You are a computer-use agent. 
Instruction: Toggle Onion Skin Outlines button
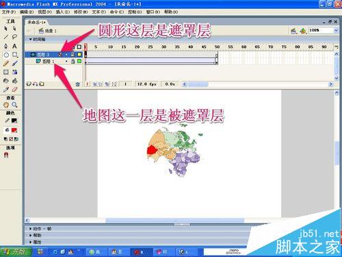tap(101, 84)
